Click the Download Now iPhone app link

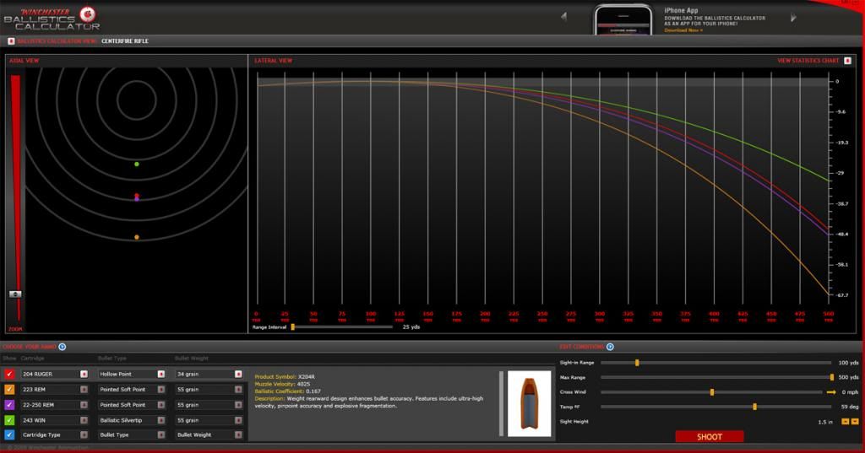683,30
